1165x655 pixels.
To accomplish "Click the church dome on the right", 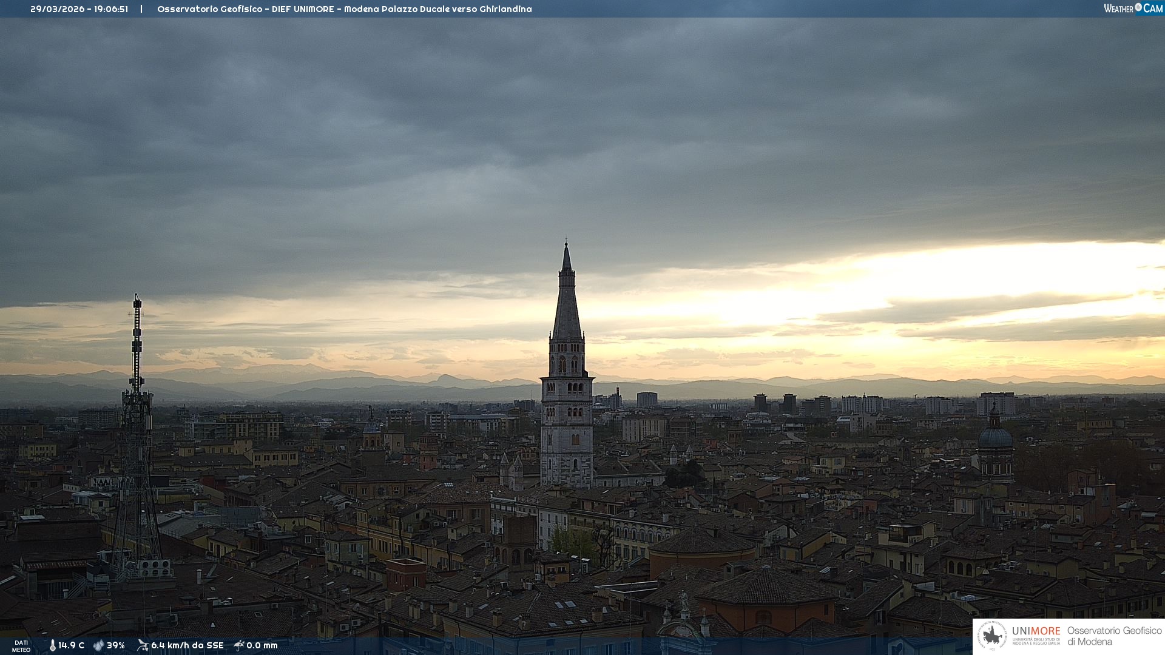I will [x=995, y=438].
